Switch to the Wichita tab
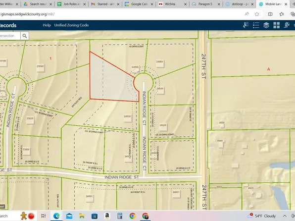 coord(173,4)
